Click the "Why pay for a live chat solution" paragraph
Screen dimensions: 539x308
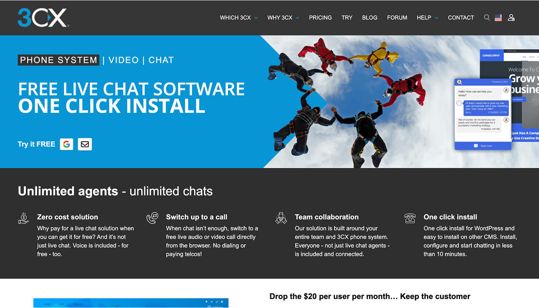(85, 241)
